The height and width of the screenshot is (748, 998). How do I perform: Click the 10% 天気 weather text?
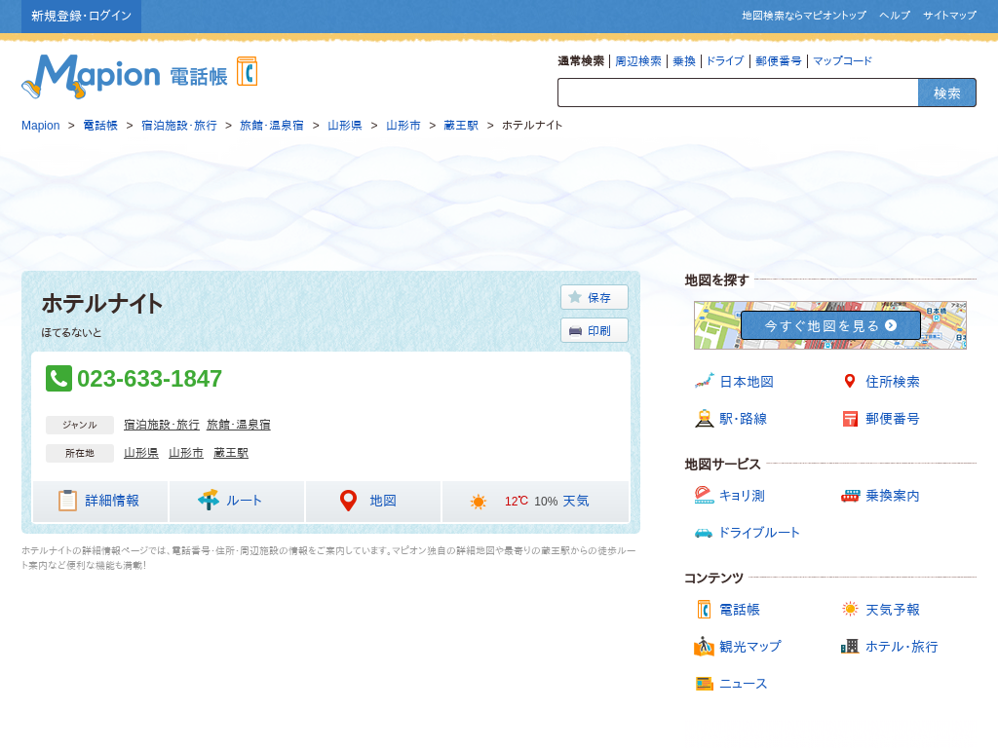pos(561,502)
